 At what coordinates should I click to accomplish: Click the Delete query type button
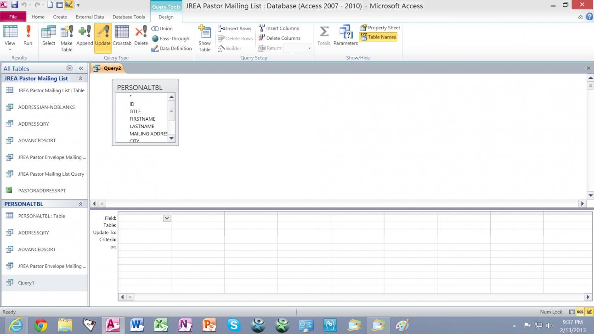pyautogui.click(x=141, y=35)
